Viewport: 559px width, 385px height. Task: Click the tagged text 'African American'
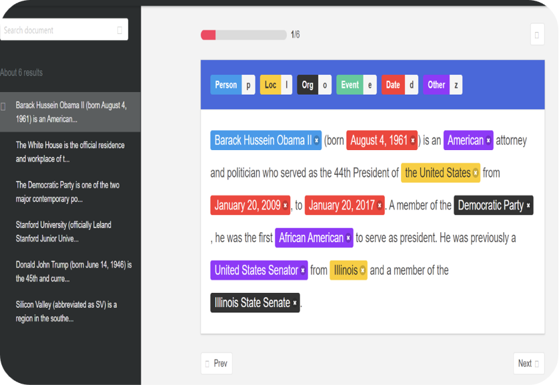click(x=312, y=238)
